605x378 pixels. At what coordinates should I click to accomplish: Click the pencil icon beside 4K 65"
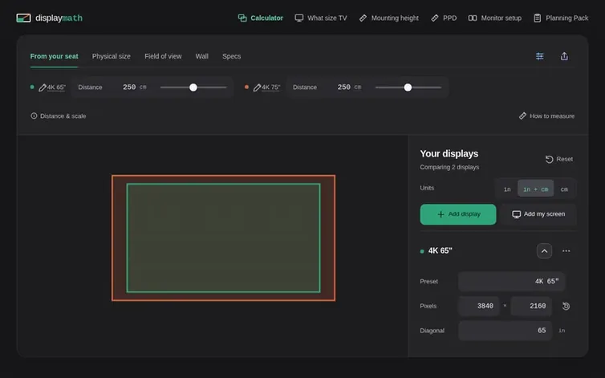[x=43, y=87]
